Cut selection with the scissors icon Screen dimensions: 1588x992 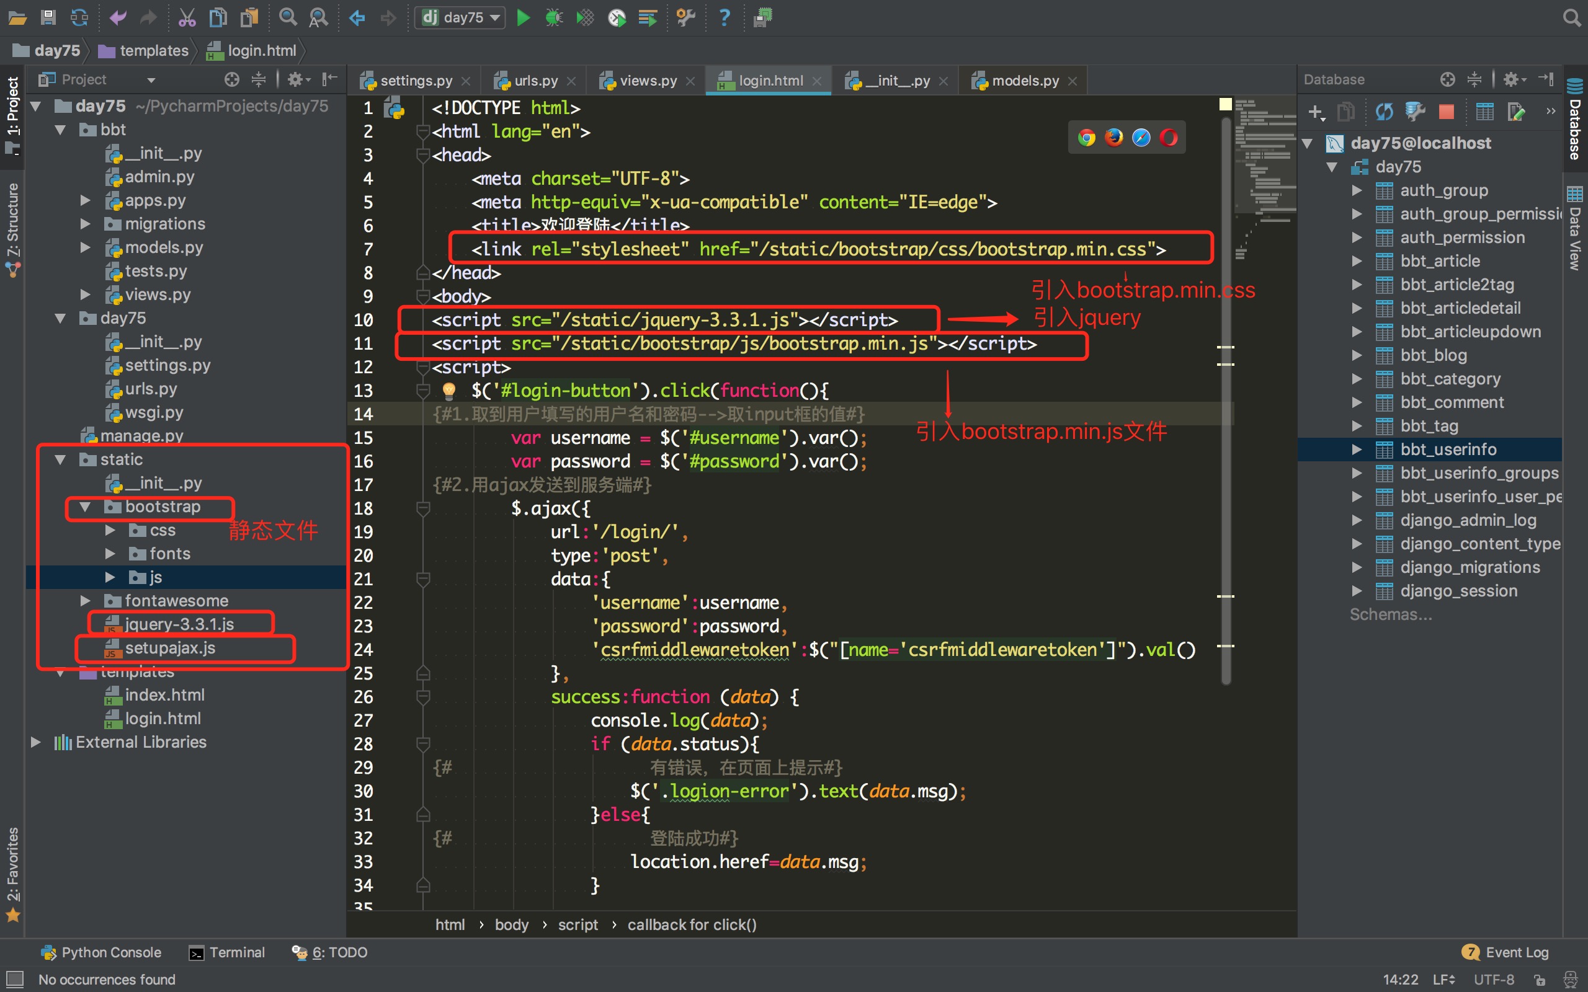tap(187, 17)
